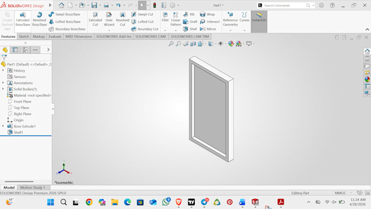
Task: Open Reference Geometry
Action: [230, 19]
